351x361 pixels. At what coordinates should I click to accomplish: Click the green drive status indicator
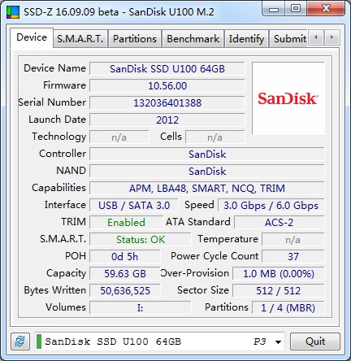39,341
